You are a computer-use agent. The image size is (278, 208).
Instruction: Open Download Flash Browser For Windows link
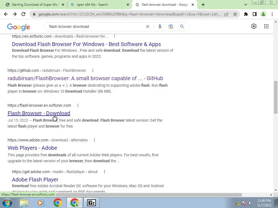point(87,44)
